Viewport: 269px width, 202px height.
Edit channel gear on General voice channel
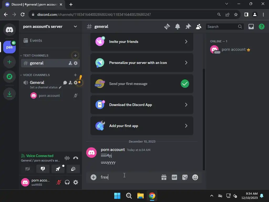tap(75, 83)
